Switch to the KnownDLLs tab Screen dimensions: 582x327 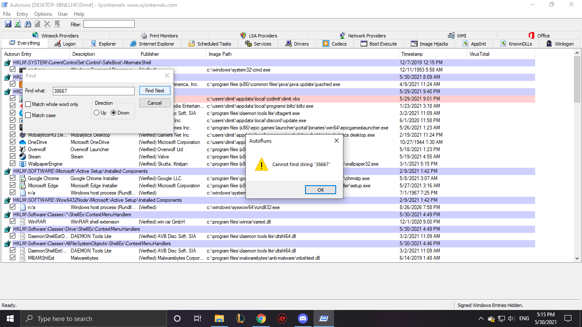516,44
